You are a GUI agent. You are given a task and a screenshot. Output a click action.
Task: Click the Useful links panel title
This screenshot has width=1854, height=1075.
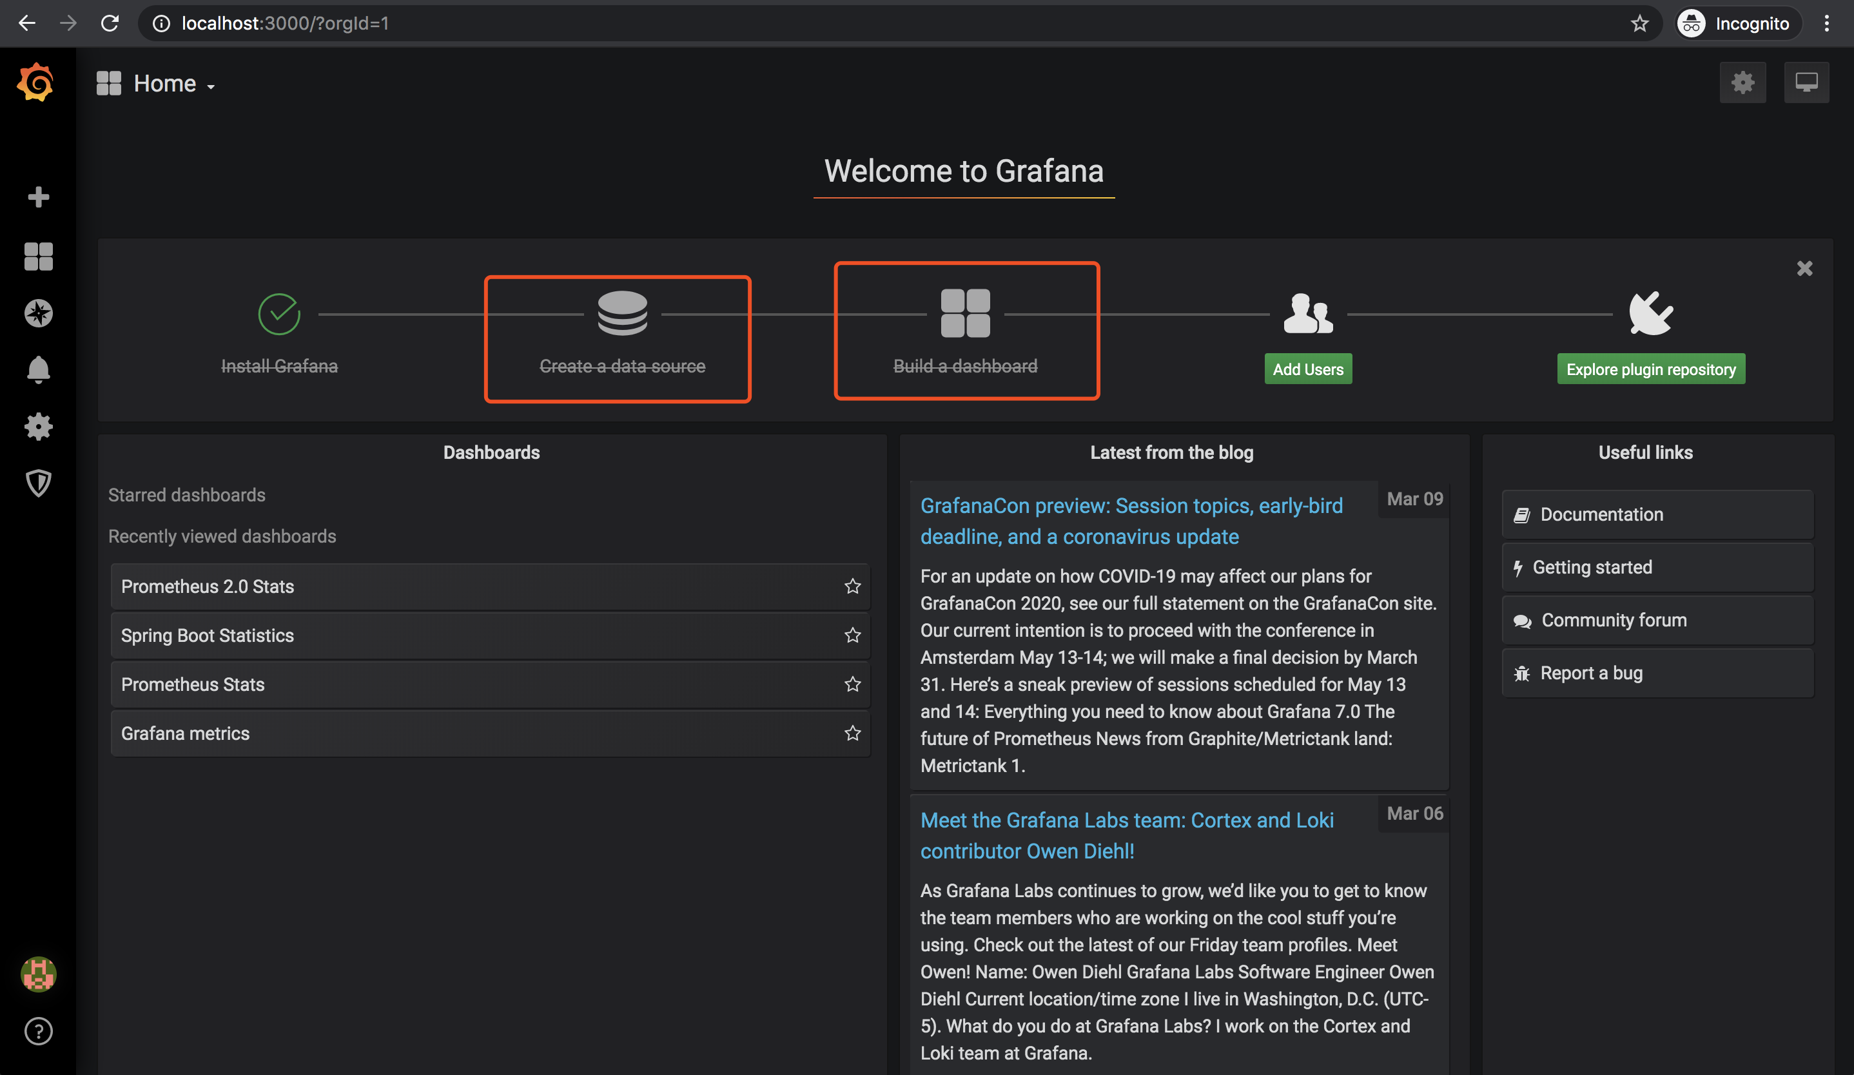[x=1646, y=453]
